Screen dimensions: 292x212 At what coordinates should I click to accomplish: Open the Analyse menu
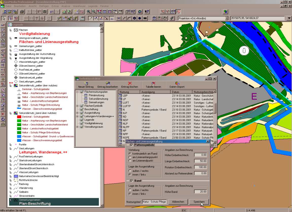tap(66, 6)
